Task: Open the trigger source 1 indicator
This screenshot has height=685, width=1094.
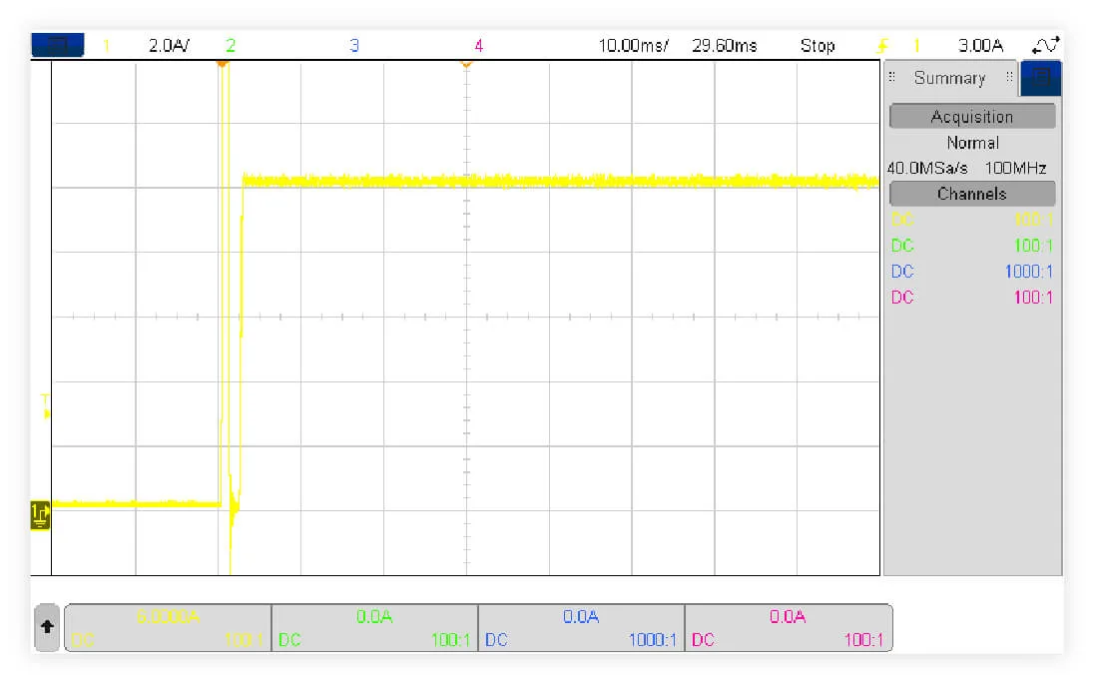Action: 917,45
